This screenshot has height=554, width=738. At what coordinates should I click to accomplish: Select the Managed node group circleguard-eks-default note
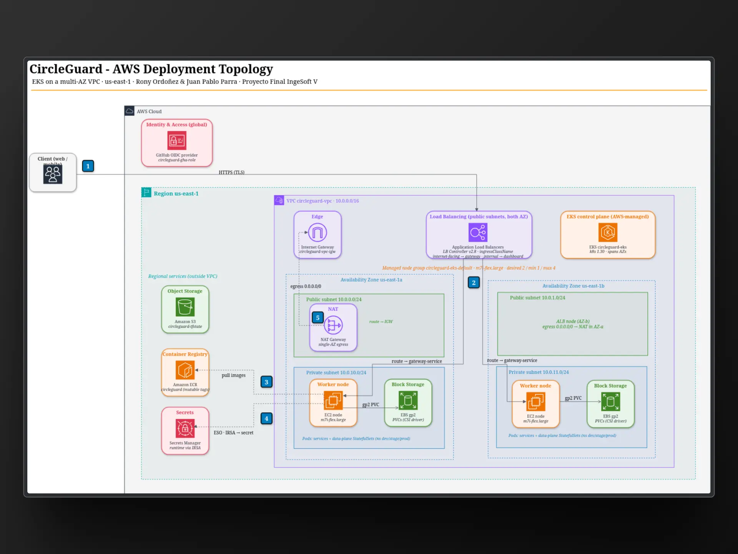point(469,268)
